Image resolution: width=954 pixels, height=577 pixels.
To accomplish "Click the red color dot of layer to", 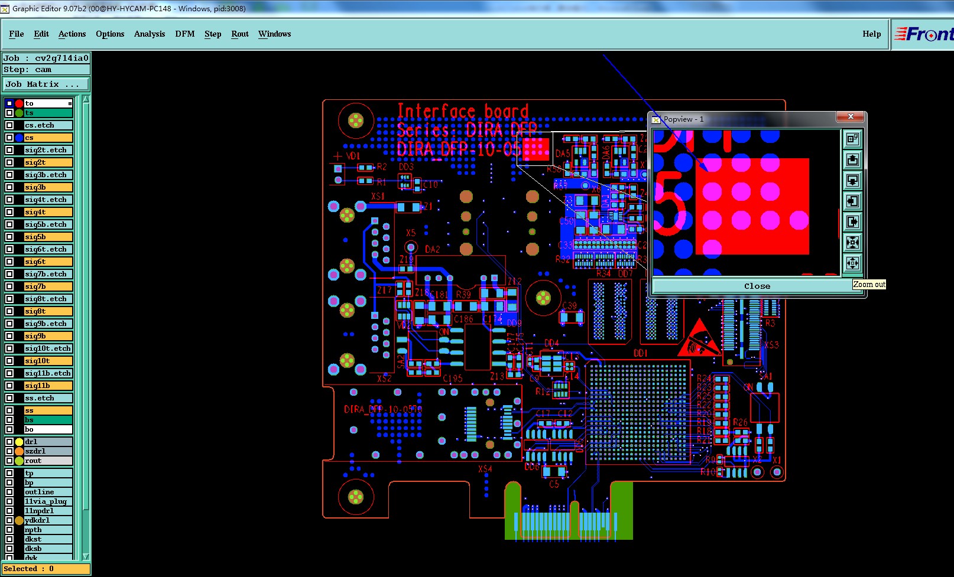I will (19, 103).
